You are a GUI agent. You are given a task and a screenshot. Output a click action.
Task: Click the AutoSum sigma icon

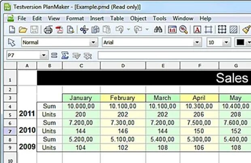click(x=65, y=56)
